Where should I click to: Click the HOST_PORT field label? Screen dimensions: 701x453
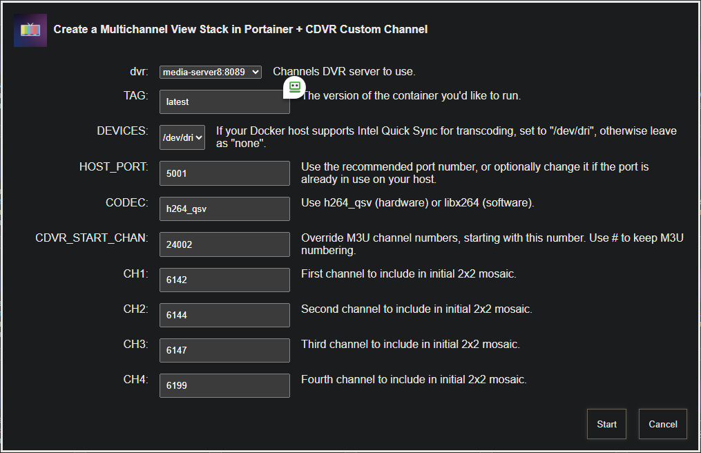click(113, 167)
